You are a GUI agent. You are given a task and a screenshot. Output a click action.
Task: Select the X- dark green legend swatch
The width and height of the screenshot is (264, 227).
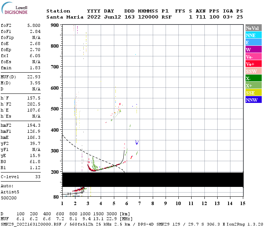pyautogui.click(x=253, y=78)
